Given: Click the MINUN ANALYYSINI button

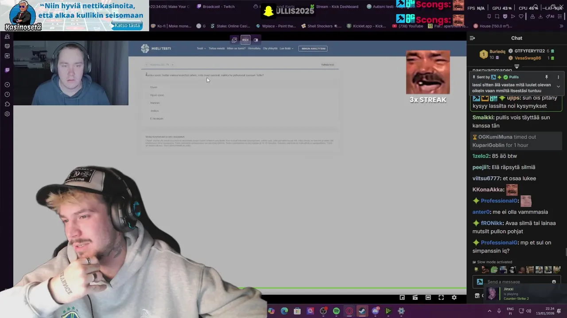Looking at the screenshot, I should coord(313,49).
